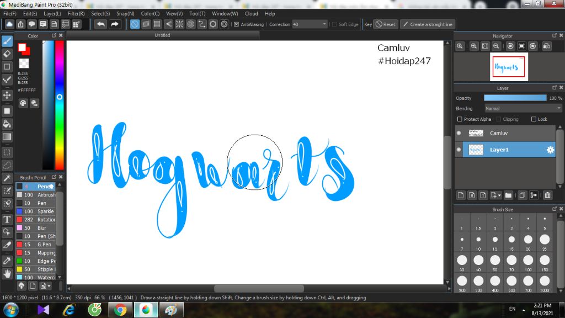This screenshot has height=318, width=565.
Task: Select the Magic Wand tool
Action: [x=7, y=178]
